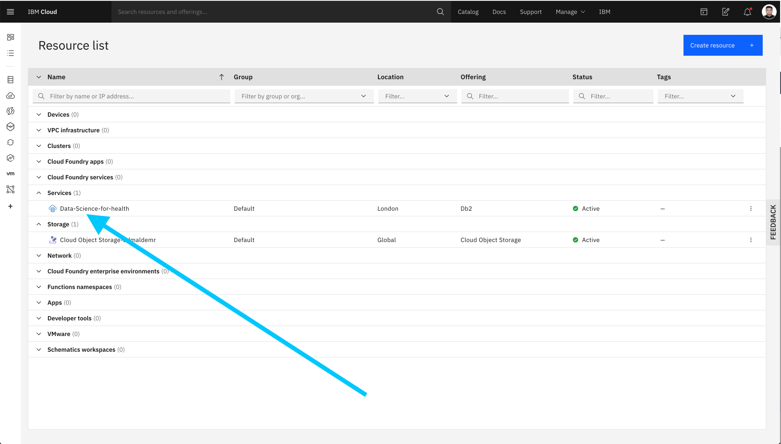
Task: Open Cloud Object Storage resource link
Action: 108,240
